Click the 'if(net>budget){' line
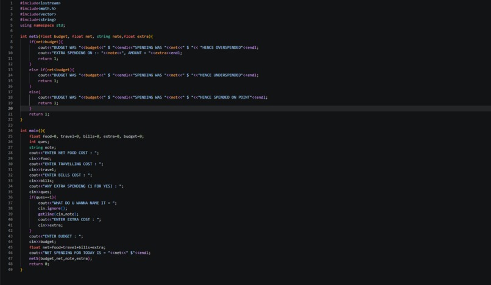 pos(46,42)
